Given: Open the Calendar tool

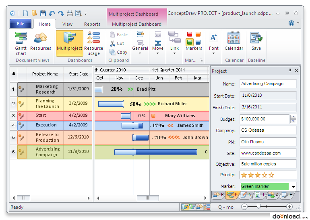Looking at the screenshot, I should click(234, 41).
